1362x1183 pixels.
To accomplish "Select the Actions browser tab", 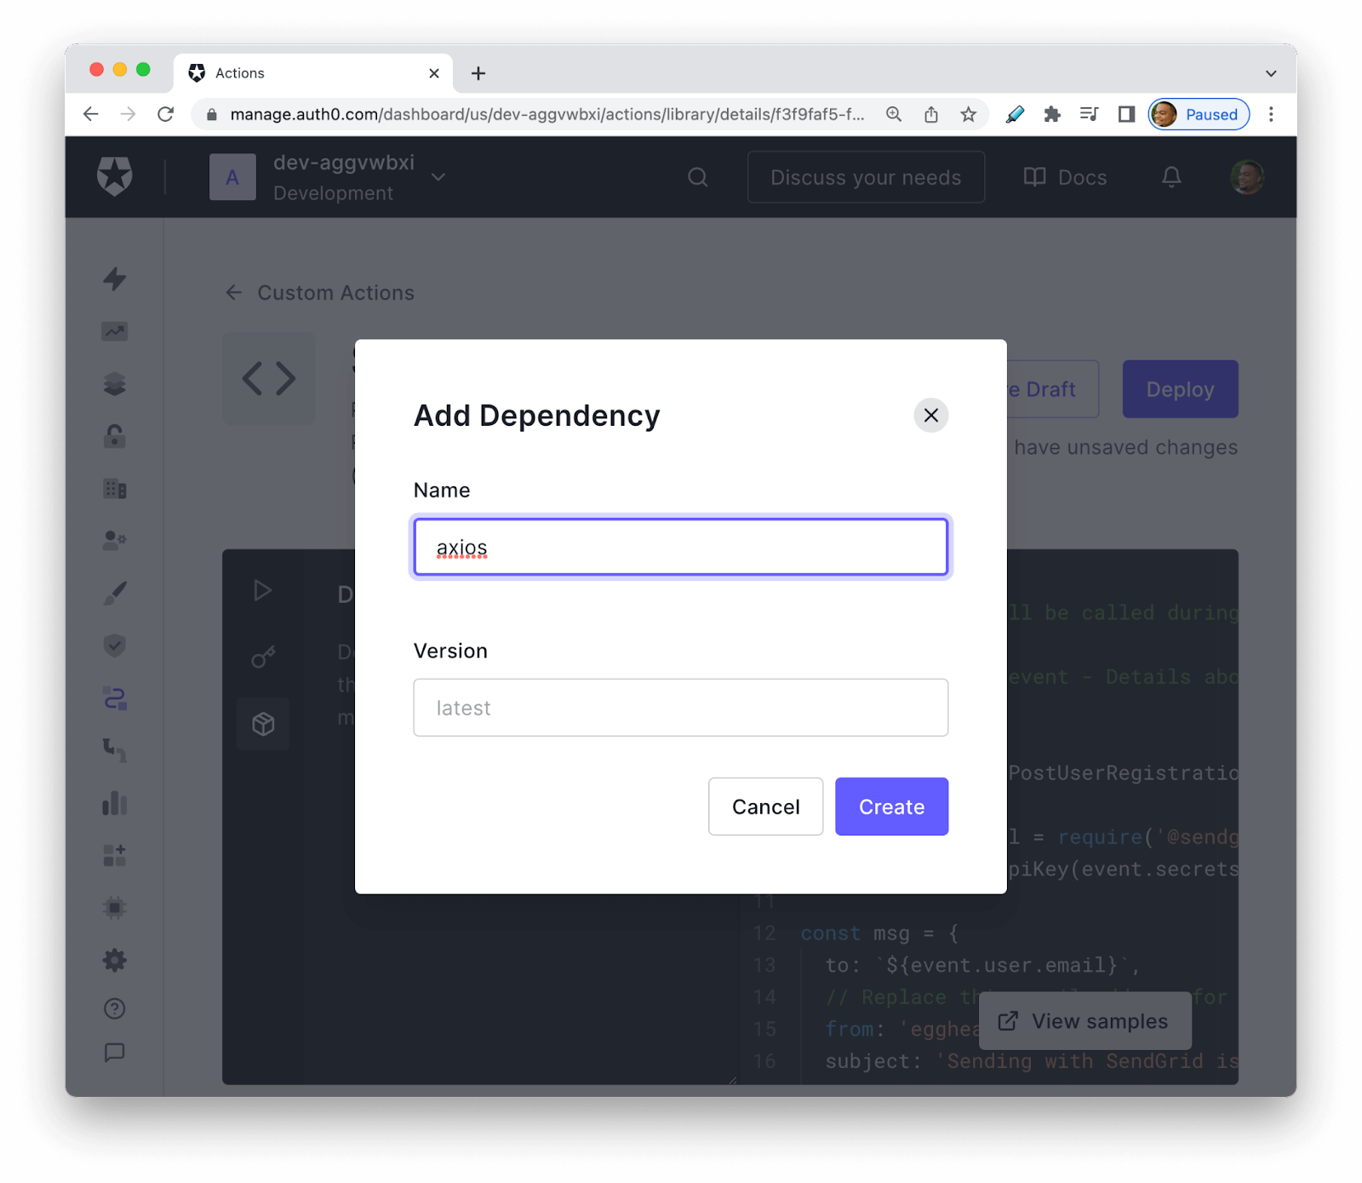I will pyautogui.click(x=313, y=73).
